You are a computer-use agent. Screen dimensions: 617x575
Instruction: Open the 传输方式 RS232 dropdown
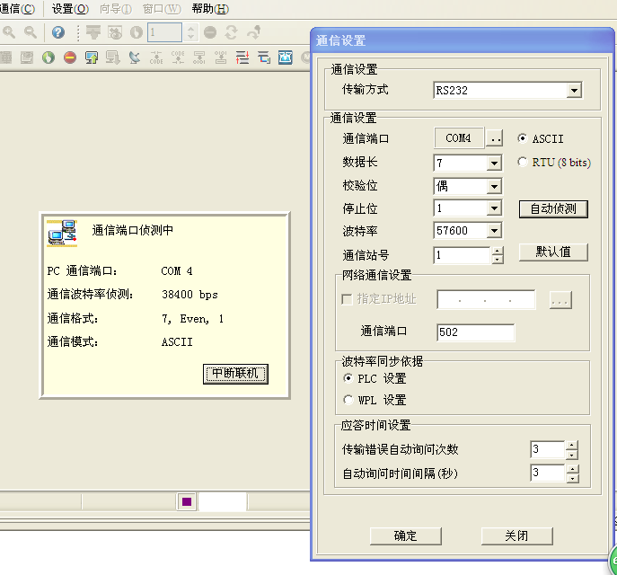tap(574, 91)
